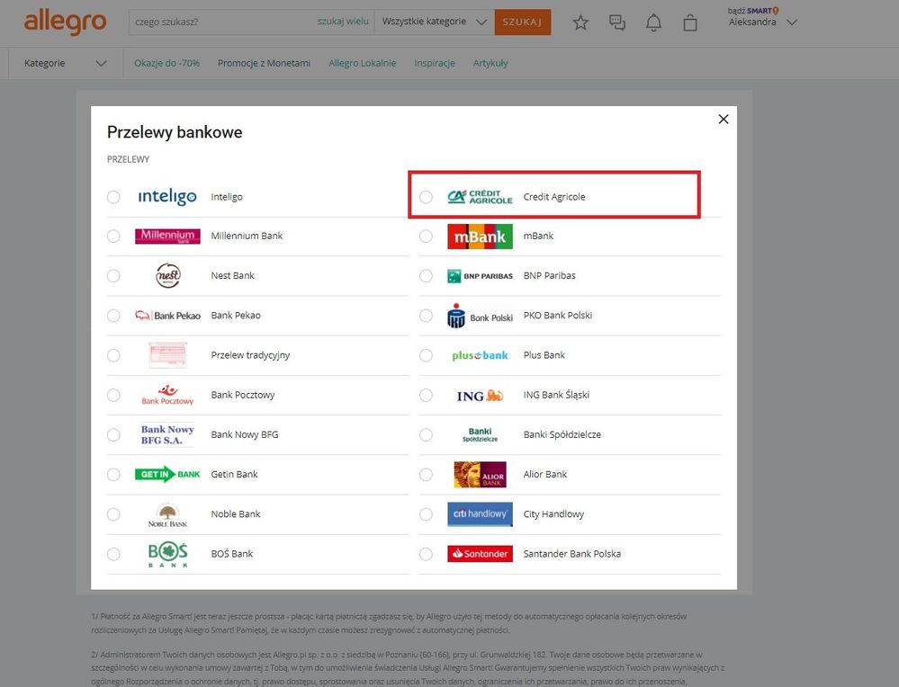Expand the Kategorie menu
Screen dimensions: 899x687
(x=66, y=63)
